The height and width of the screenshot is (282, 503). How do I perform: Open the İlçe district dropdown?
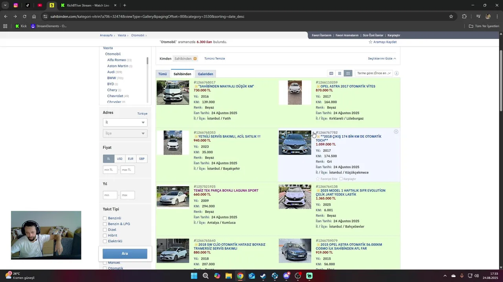click(x=125, y=133)
